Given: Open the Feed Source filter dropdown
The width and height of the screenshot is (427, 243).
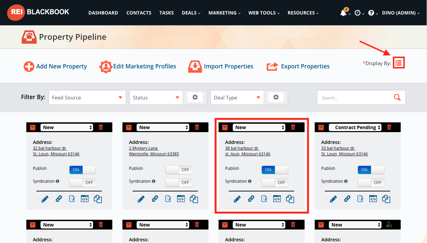Looking at the screenshot, I should point(87,97).
